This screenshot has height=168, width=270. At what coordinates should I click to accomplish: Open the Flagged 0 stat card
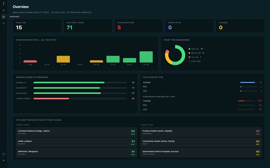pos(240,26)
